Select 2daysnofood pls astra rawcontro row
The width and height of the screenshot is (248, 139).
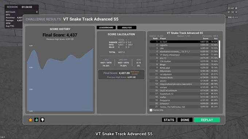tap(184, 84)
